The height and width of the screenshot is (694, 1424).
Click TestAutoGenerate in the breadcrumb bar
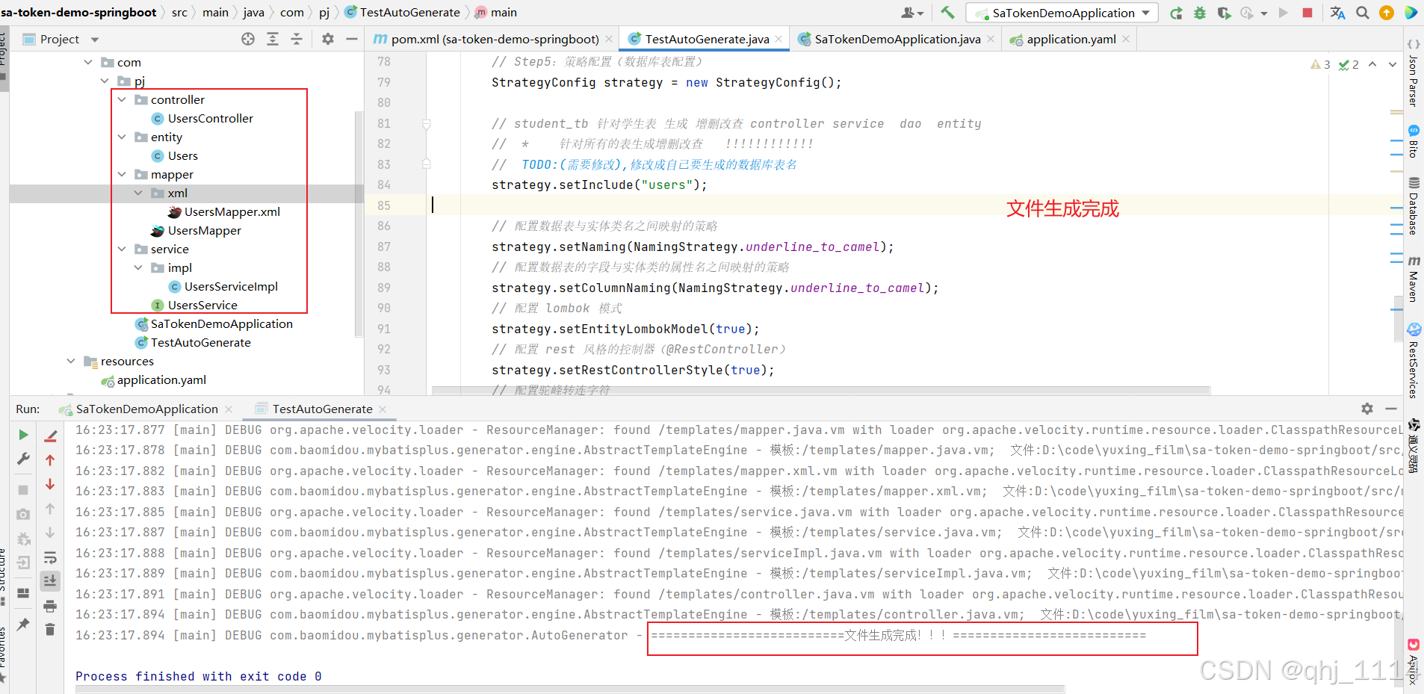(402, 13)
